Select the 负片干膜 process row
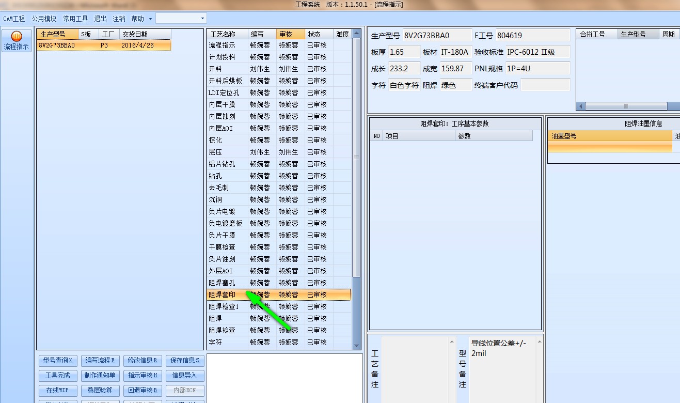Screen dimensions: 680x403 point(279,235)
